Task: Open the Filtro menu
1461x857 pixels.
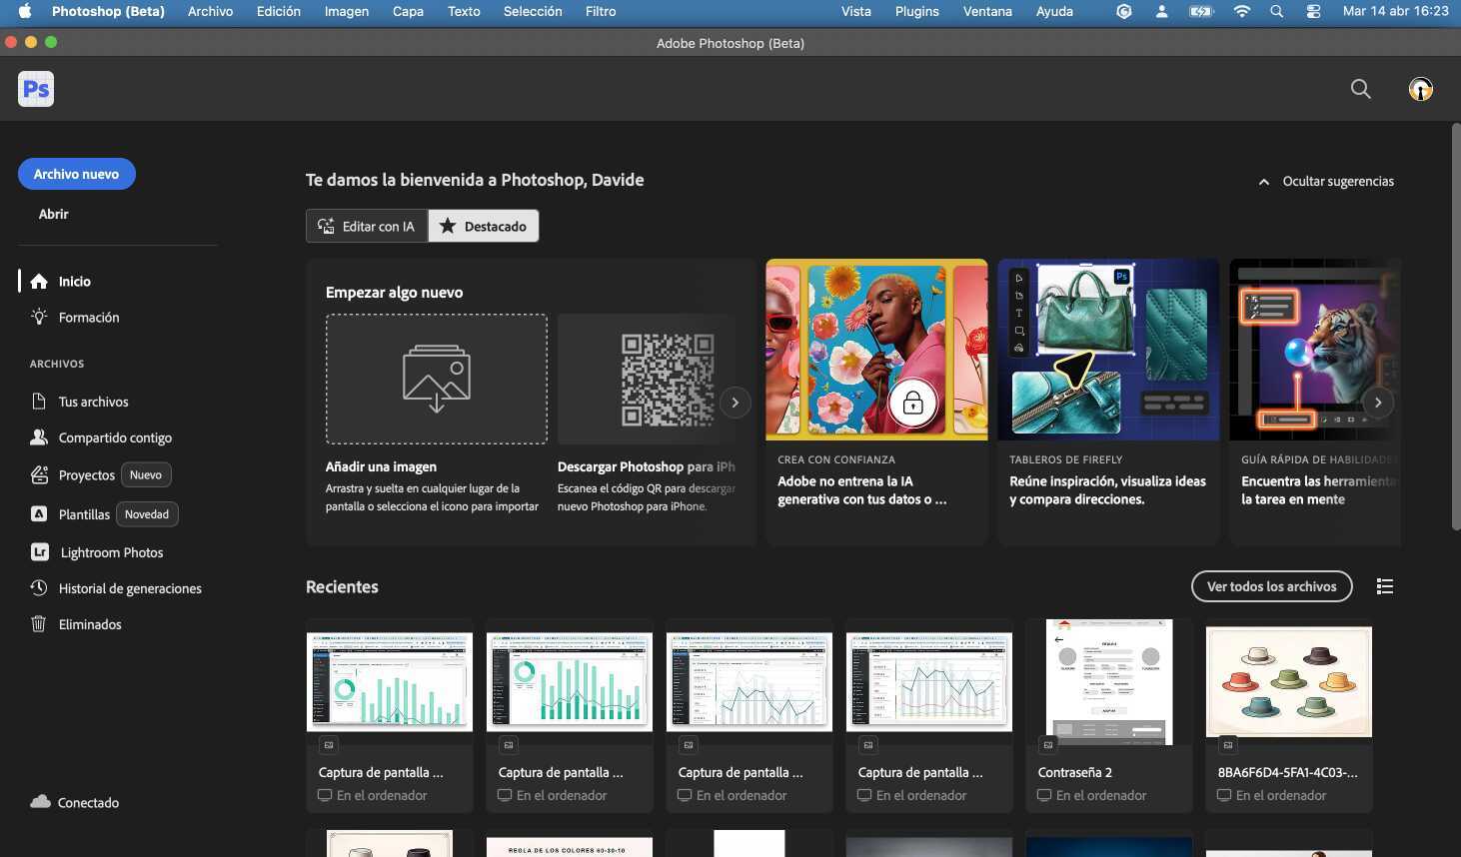Action: click(x=600, y=11)
